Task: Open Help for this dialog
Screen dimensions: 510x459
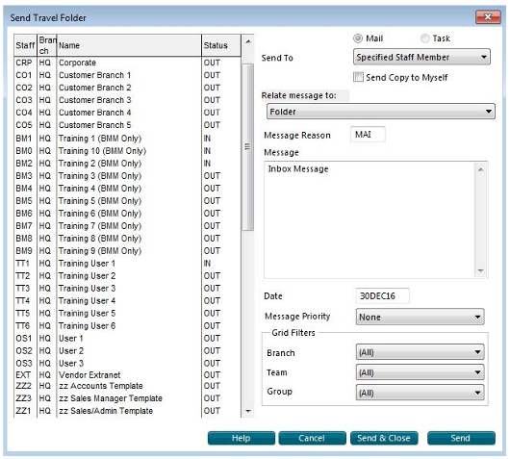Action: (242, 438)
